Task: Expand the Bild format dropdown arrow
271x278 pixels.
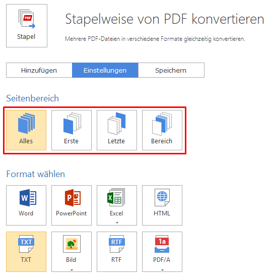Action: tap(72, 270)
